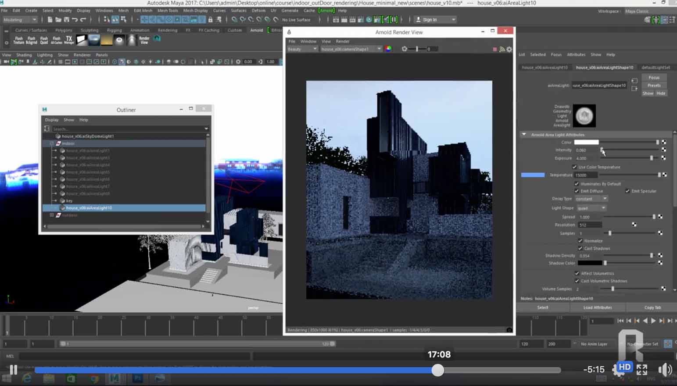Open Arnold Render View settings gear

[509, 49]
